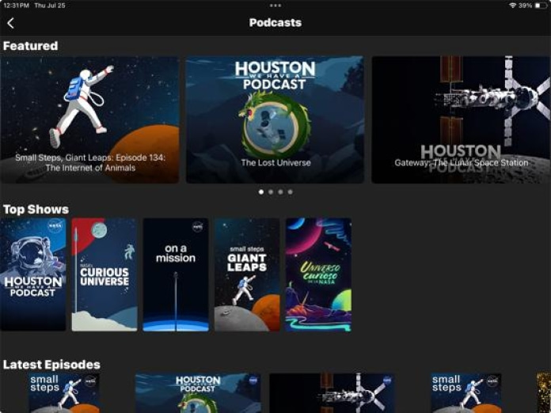
Task: Tap the battery indicator icon
Action: 540,6
